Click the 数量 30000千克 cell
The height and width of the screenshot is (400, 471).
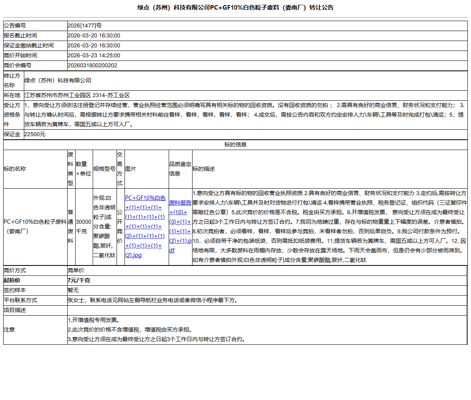pyautogui.click(x=83, y=226)
